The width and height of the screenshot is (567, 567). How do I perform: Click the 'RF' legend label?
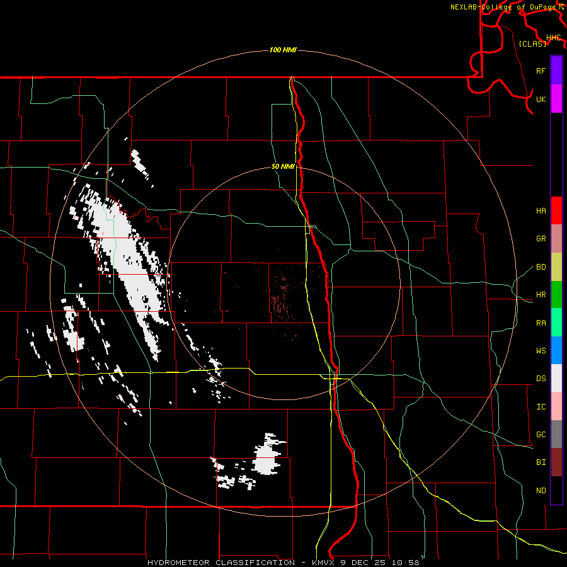pyautogui.click(x=541, y=71)
